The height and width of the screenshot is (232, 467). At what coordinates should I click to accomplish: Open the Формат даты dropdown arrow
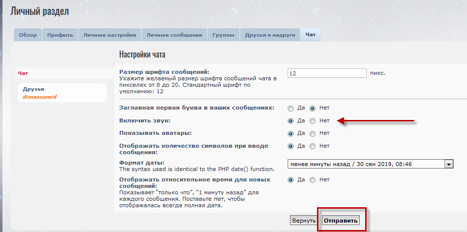[449, 164]
